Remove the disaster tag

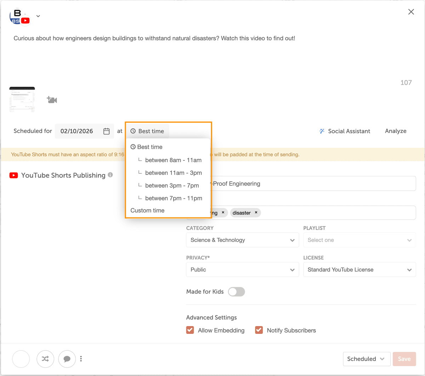[x=256, y=212]
